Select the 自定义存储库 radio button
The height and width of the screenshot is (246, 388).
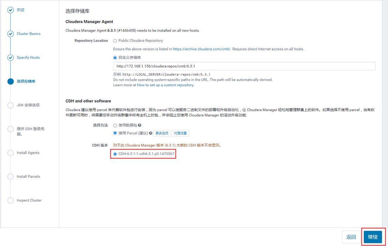[x=115, y=58]
